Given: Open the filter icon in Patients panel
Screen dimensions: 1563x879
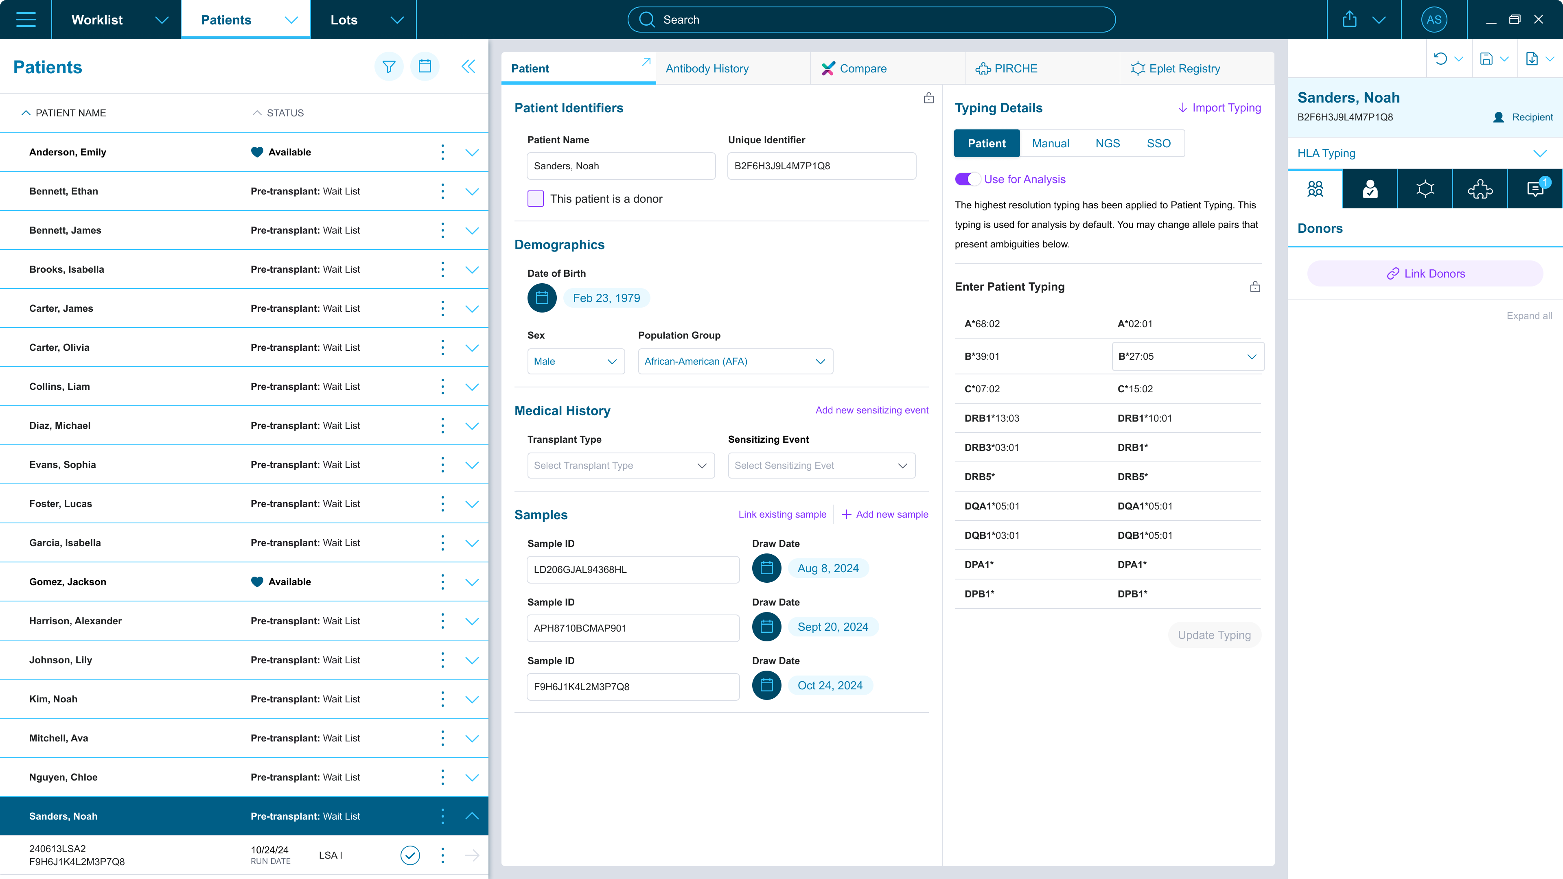Looking at the screenshot, I should pyautogui.click(x=388, y=67).
